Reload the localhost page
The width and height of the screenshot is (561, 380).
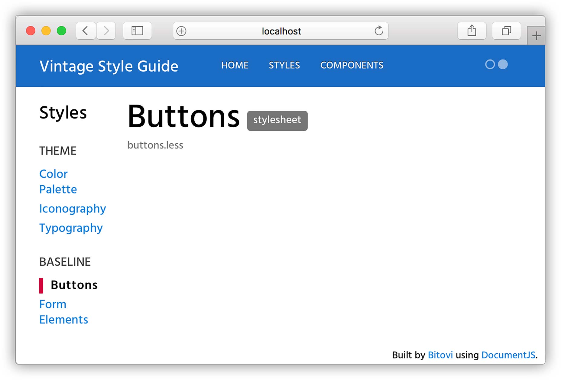click(x=379, y=31)
